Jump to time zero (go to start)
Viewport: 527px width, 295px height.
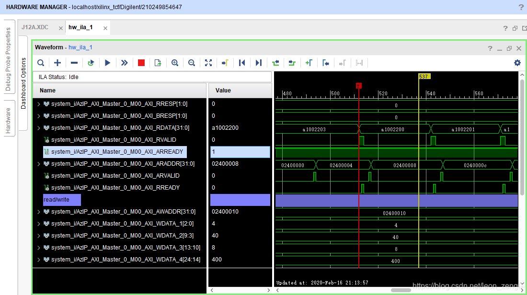242,63
